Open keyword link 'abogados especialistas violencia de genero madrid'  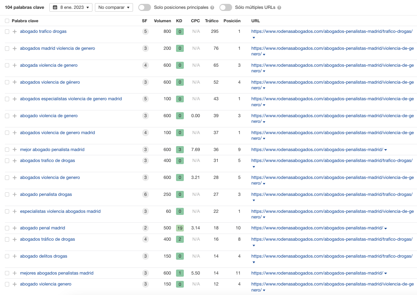click(71, 99)
